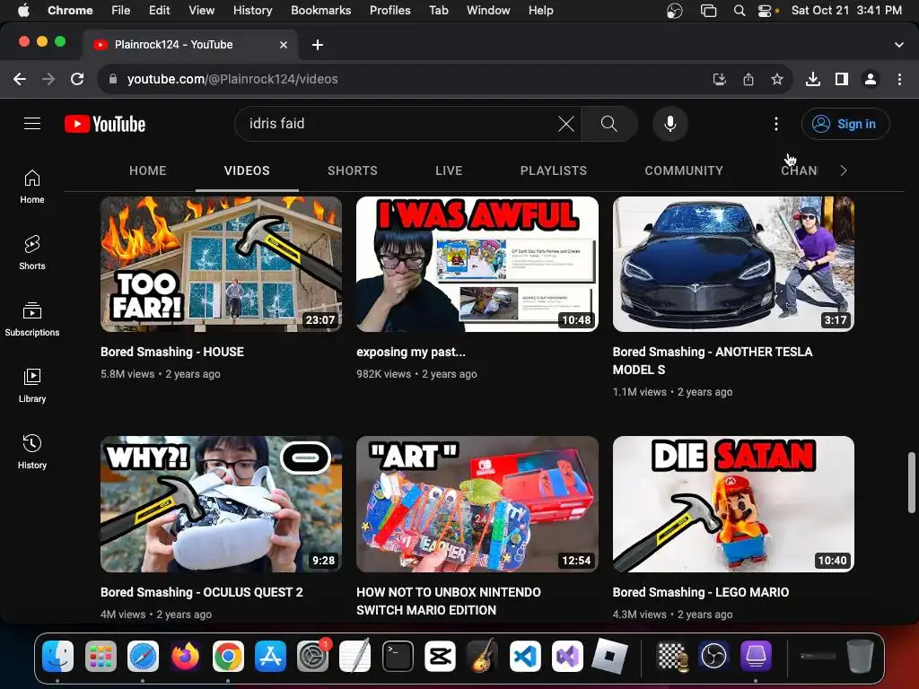
Task: Open the Window menu in menu bar
Action: point(488,10)
